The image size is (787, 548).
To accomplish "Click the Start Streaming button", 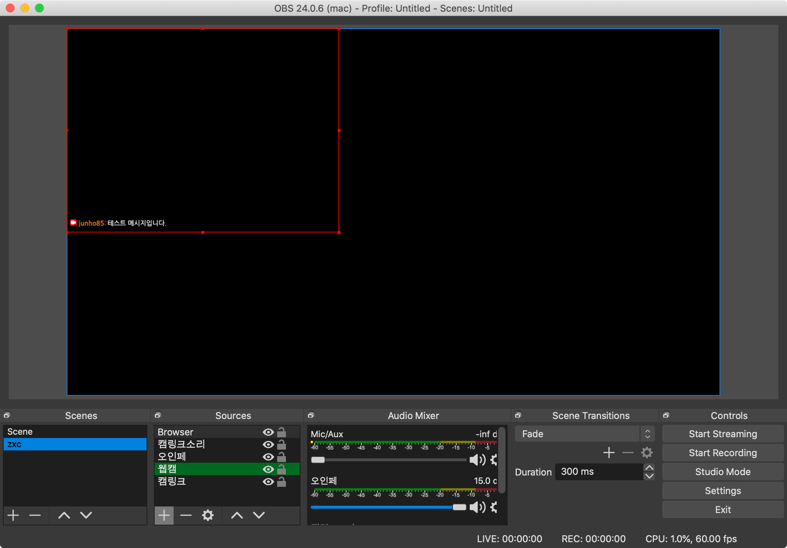I will pos(722,434).
